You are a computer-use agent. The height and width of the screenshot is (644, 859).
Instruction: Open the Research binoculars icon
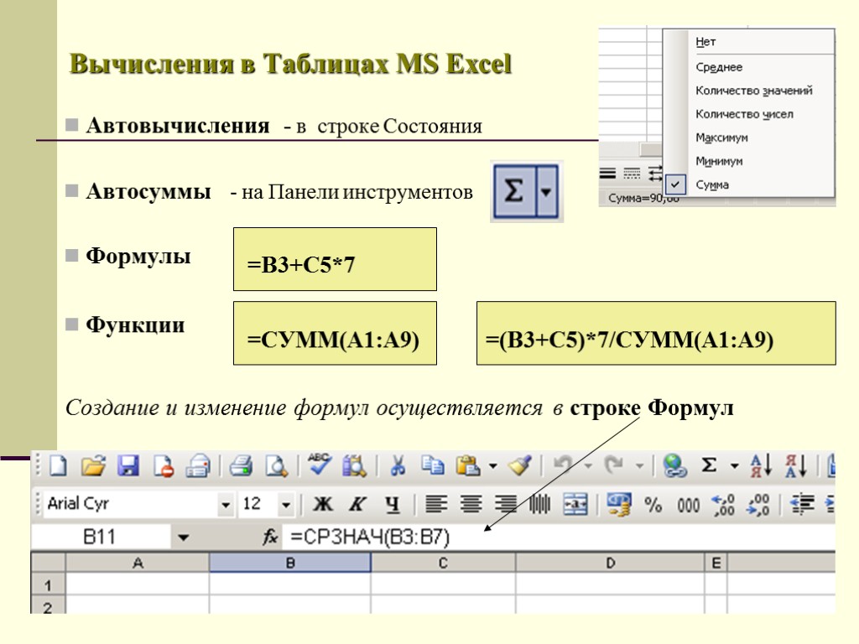[x=355, y=466]
